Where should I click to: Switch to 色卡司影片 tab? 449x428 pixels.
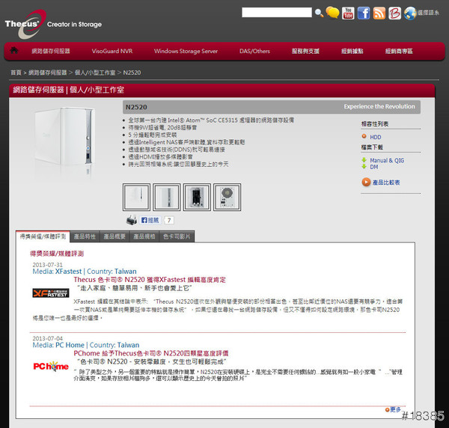[177, 236]
